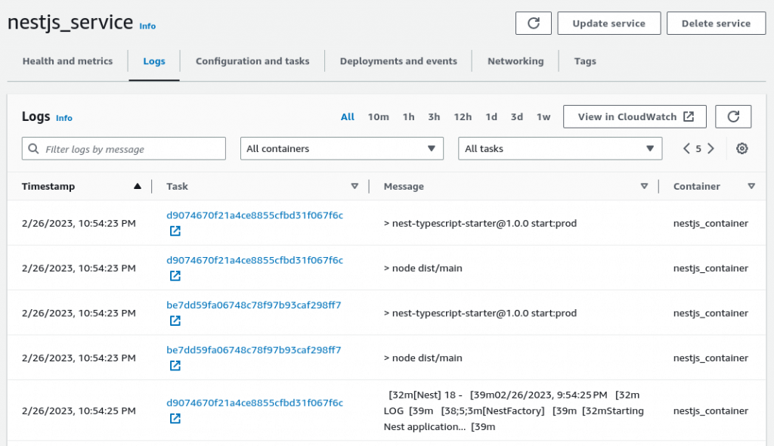Select the 1h log time range

[408, 116]
